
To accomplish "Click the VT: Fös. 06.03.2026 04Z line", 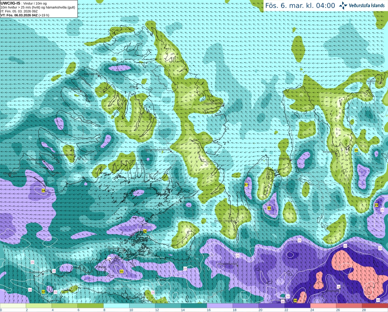I will [25, 15].
